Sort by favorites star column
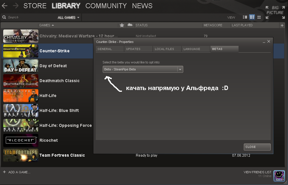 [x=122, y=25]
